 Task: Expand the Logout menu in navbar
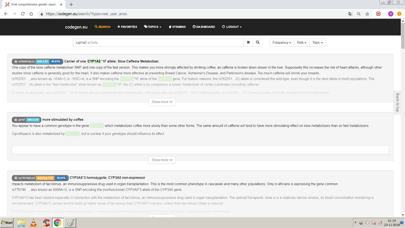(232, 27)
